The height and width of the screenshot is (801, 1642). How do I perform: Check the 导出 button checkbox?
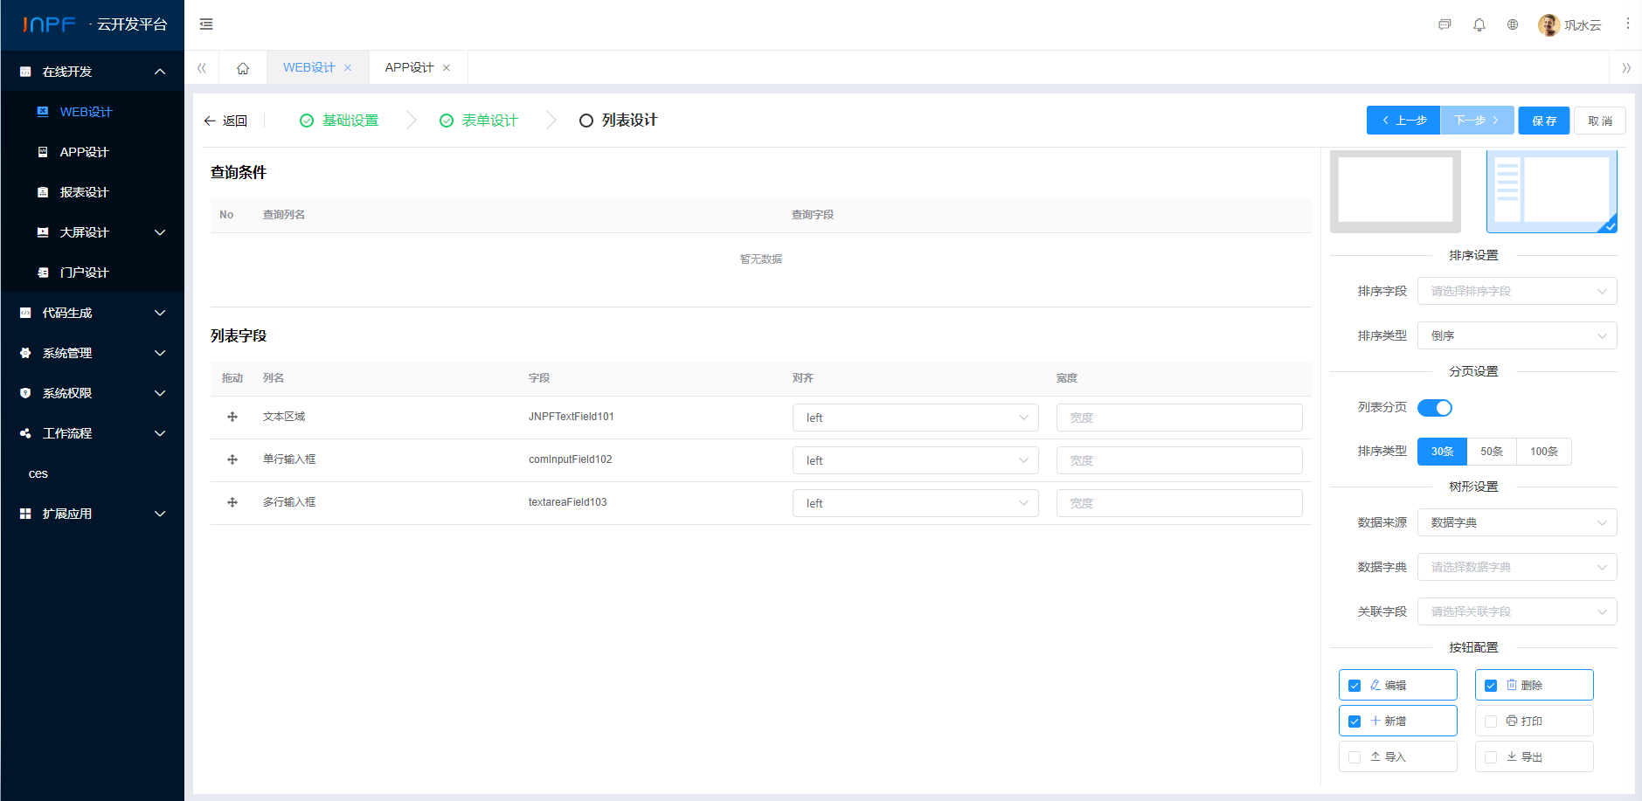(1491, 757)
